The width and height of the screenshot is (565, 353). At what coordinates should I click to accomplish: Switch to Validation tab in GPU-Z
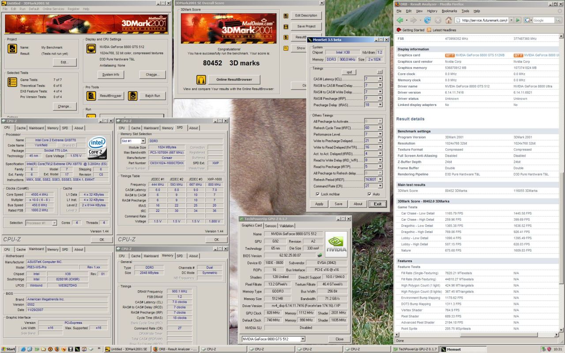(287, 225)
